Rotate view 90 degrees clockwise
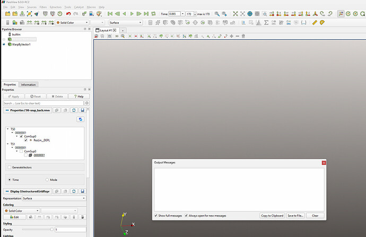This screenshot has width=366, height=237. click(x=323, y=14)
